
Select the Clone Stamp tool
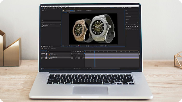60,8
